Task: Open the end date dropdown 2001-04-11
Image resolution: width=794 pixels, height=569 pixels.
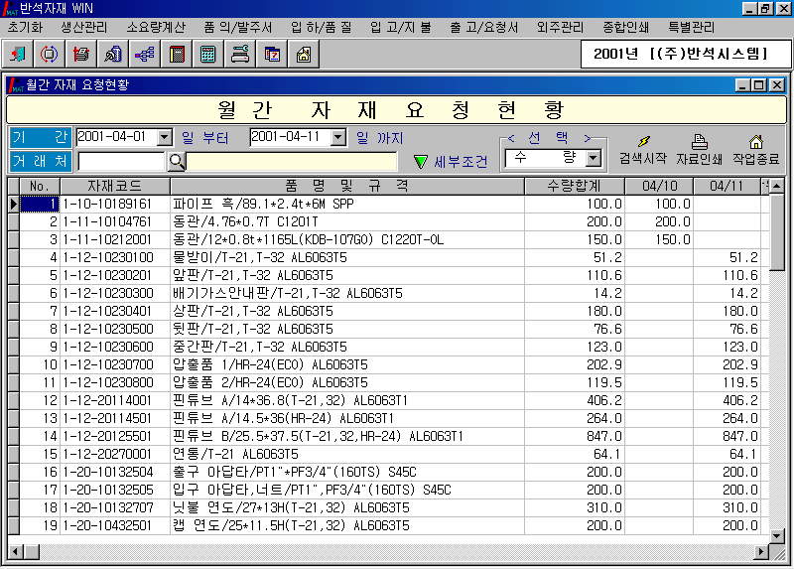Action: pyautogui.click(x=337, y=137)
